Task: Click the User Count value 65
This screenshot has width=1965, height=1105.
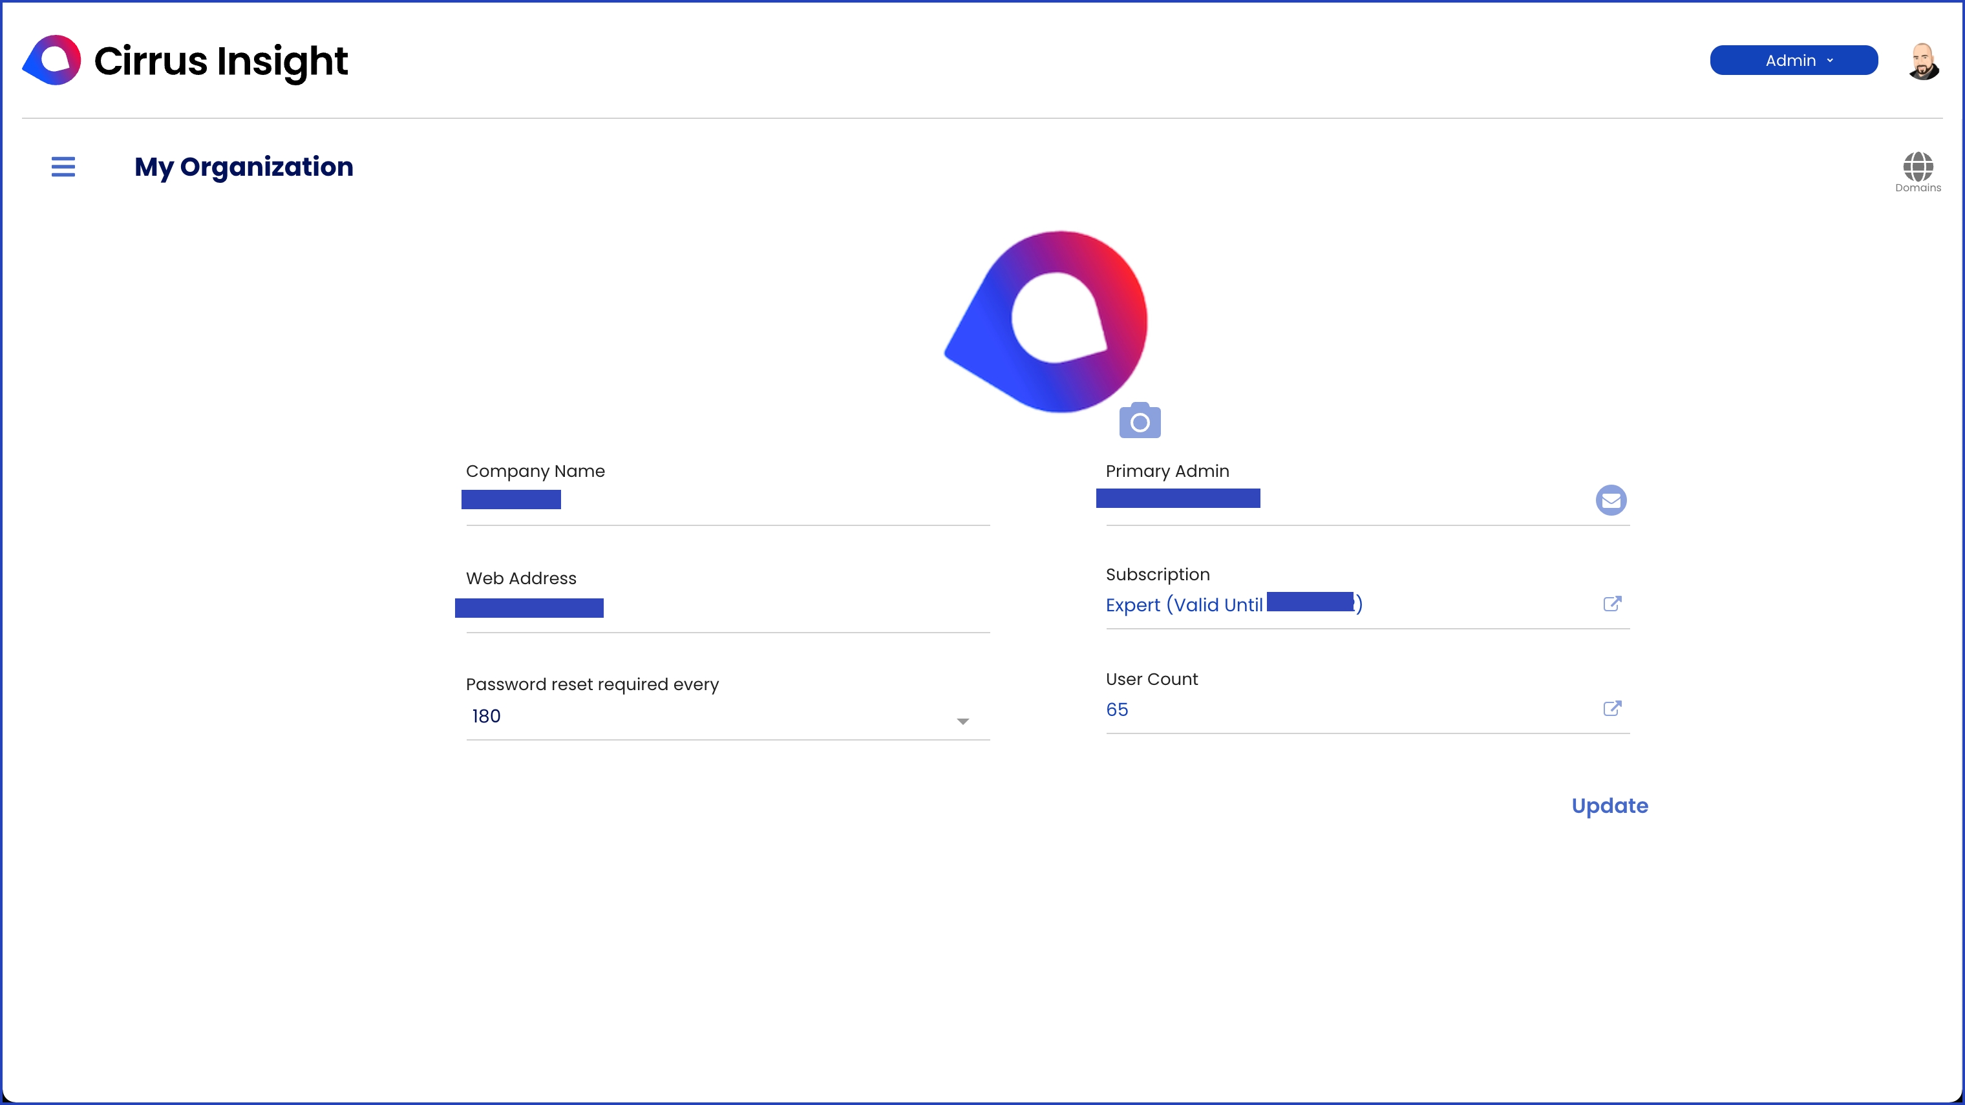Action: [1117, 710]
